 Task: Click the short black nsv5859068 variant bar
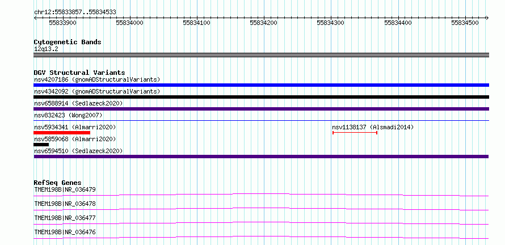click(x=41, y=145)
